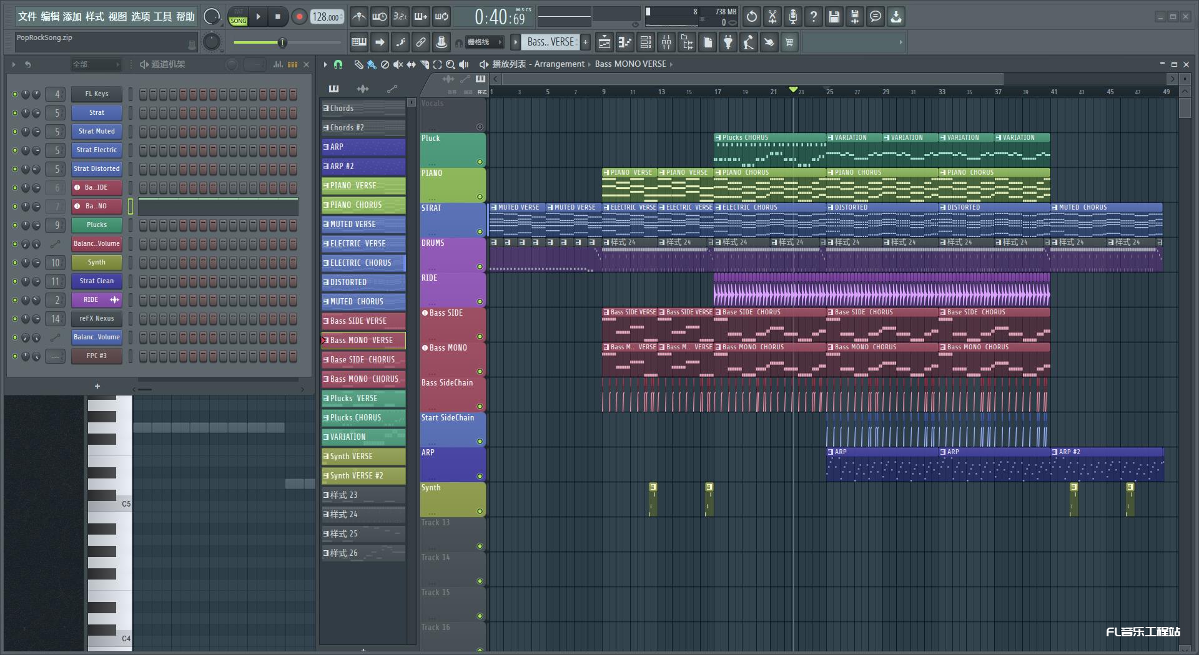Select the playlist mute tool
The height and width of the screenshot is (655, 1199).
[398, 64]
